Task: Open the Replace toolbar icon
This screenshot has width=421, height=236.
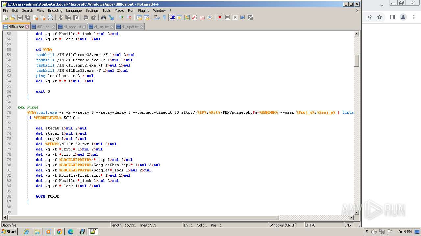Action: click(111, 17)
